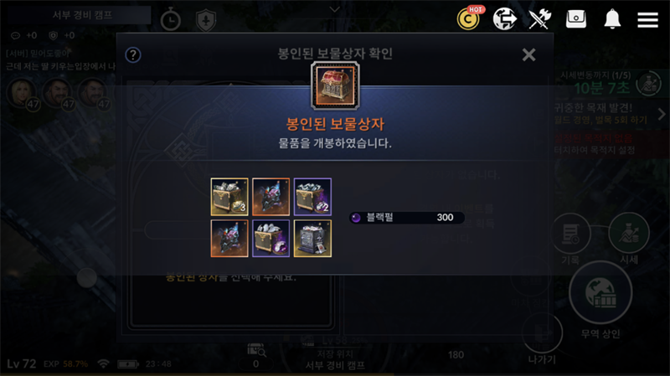Open the 기록 records button
This screenshot has height=376, width=670.
click(571, 239)
